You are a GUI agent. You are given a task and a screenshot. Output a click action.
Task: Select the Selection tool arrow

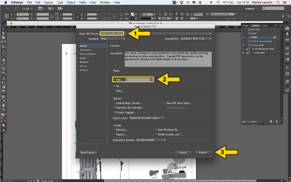[3, 29]
